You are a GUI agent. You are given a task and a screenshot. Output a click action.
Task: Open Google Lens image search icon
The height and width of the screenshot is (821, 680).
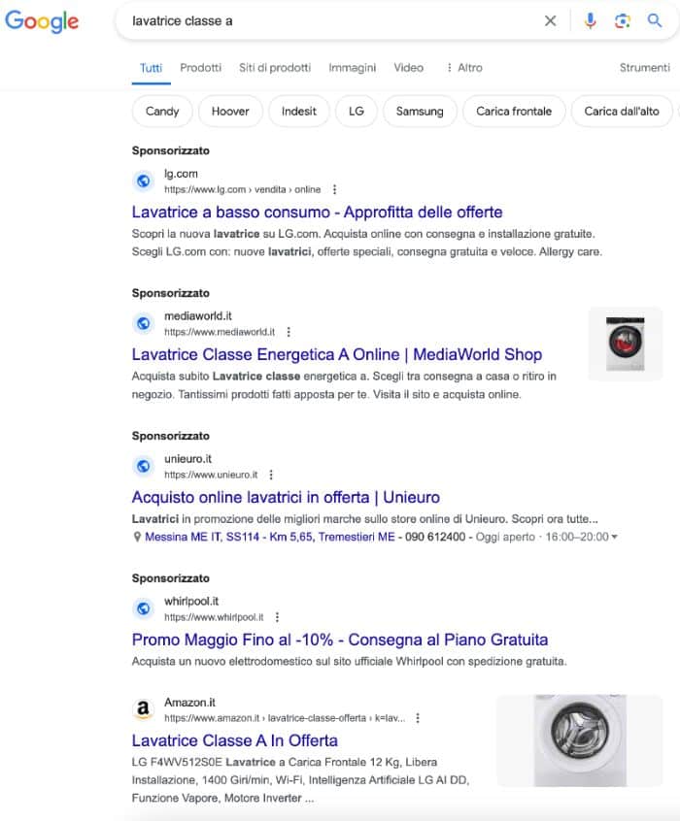[623, 21]
